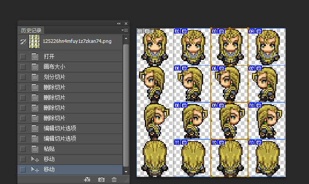The image size is (309, 184).
Task: Click the link badge icon on slice 01
Action: [152, 31]
